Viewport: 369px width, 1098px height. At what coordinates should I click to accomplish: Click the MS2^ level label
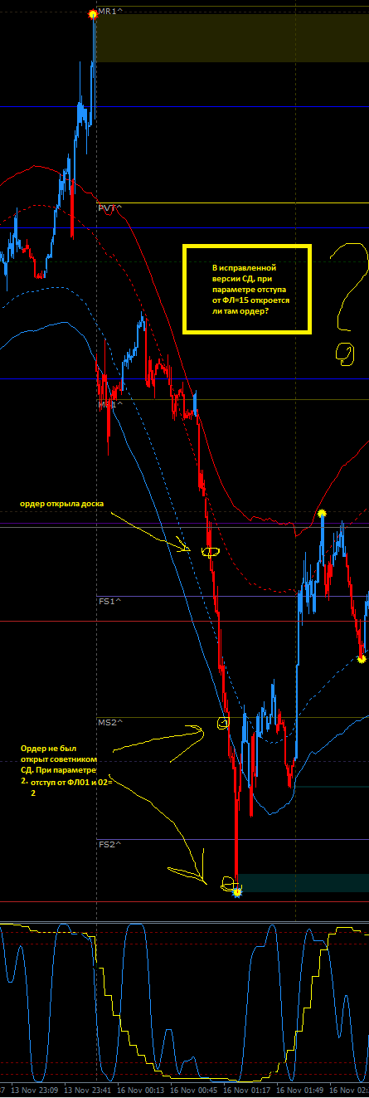[109, 723]
